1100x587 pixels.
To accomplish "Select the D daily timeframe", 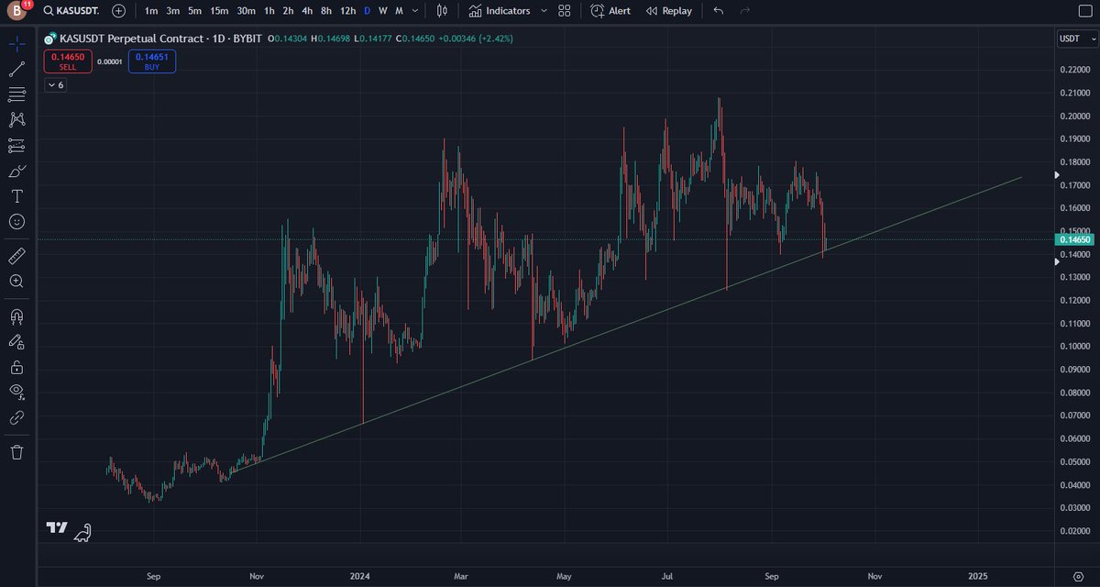I will (367, 11).
